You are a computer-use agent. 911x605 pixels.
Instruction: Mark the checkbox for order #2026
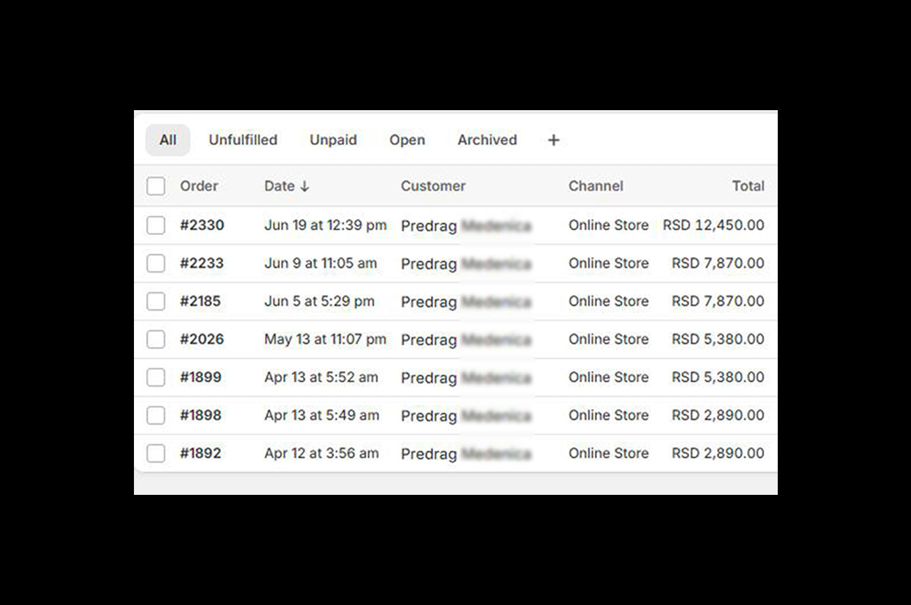point(156,339)
